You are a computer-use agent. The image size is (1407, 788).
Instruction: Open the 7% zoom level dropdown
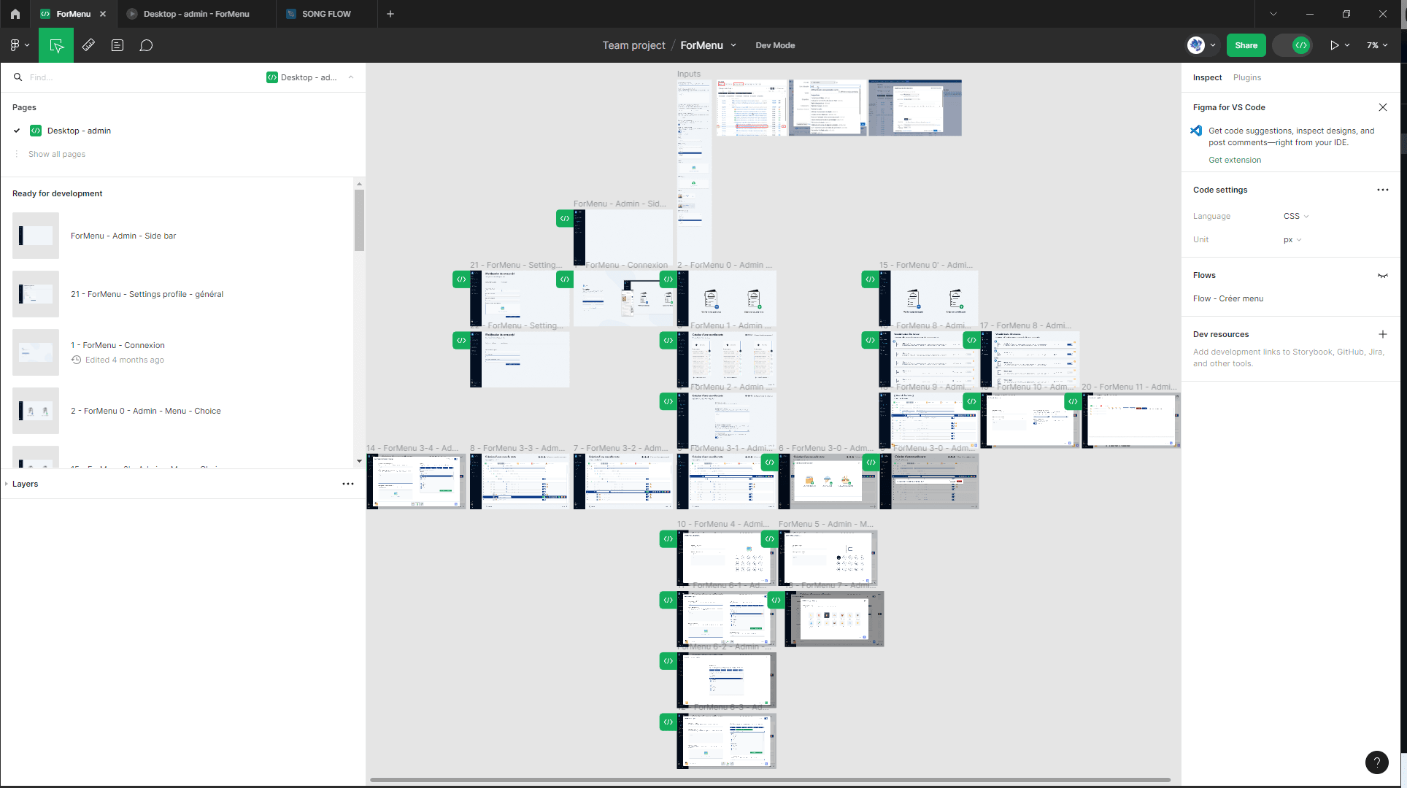tap(1377, 45)
